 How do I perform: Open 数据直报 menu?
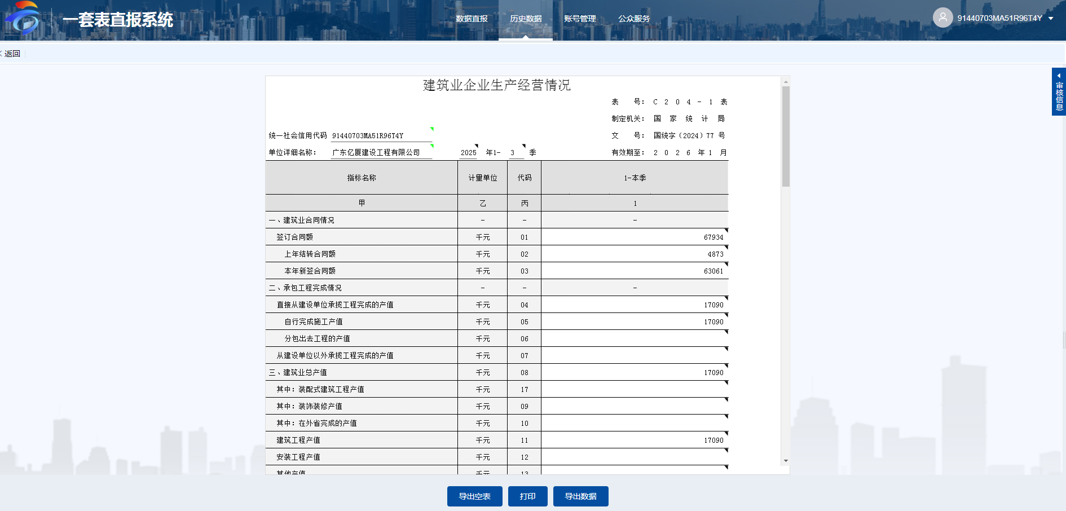[x=472, y=19]
